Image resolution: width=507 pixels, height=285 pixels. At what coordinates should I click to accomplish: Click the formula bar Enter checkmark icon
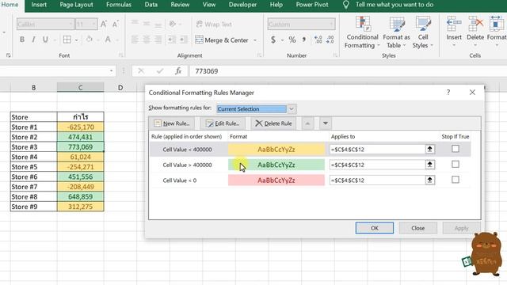pos(160,71)
